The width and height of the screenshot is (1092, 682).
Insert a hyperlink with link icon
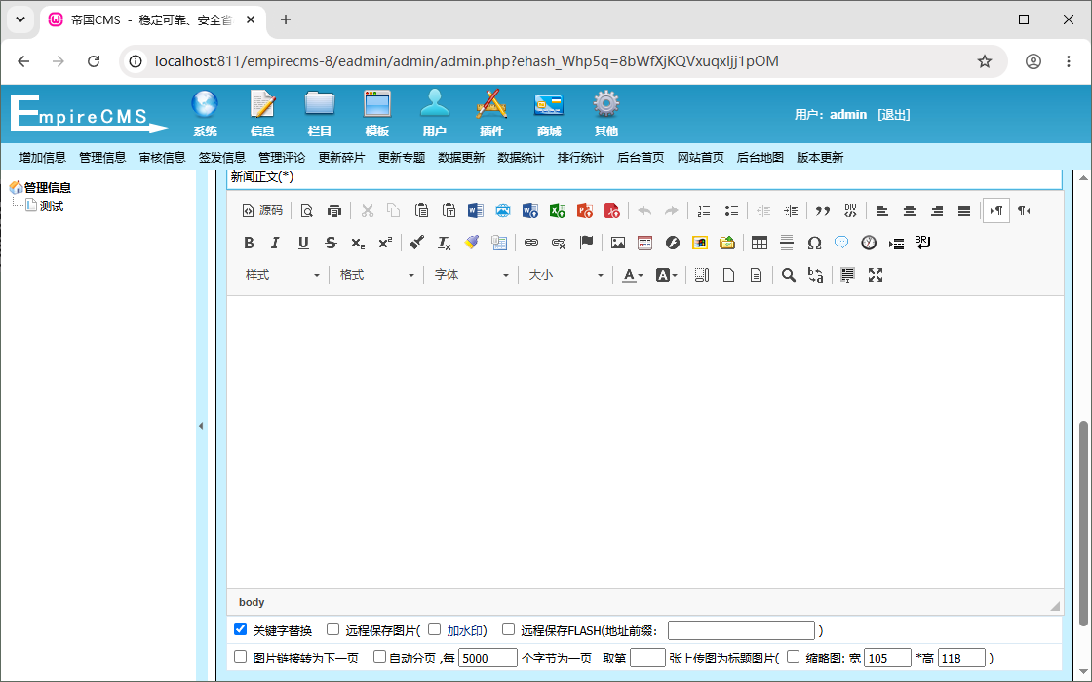(531, 243)
